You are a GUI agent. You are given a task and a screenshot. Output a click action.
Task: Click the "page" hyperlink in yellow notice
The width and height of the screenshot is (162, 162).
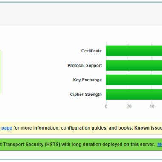pos(6,128)
